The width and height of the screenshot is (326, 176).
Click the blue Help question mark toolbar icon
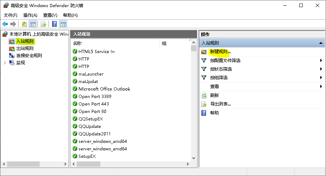(54, 24)
